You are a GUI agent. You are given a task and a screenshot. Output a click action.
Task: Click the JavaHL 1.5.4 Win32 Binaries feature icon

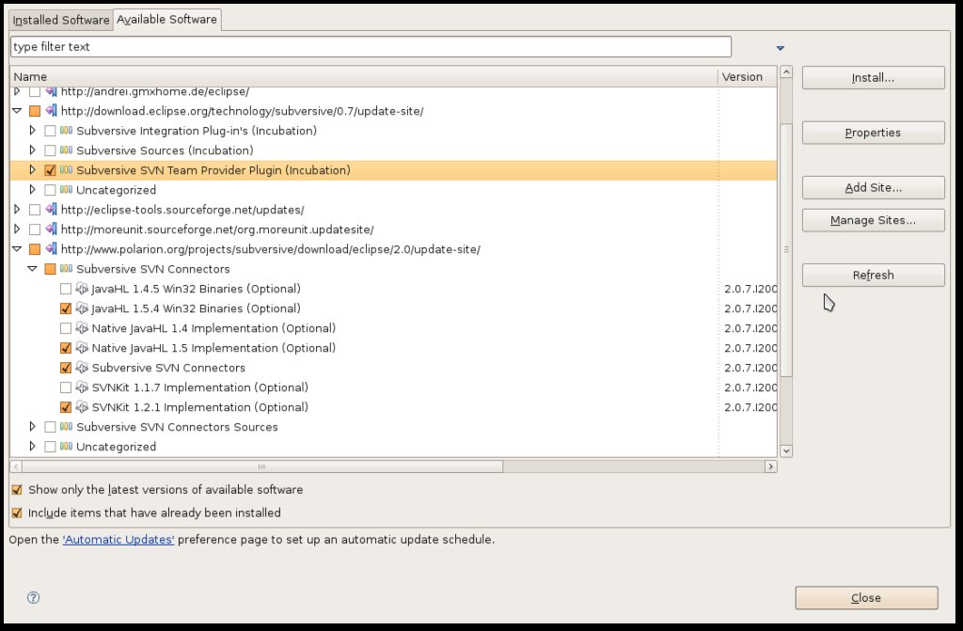[82, 308]
